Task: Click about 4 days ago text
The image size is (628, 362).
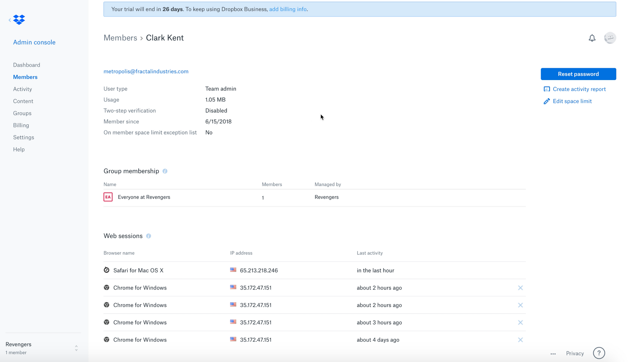Action: [378, 340]
